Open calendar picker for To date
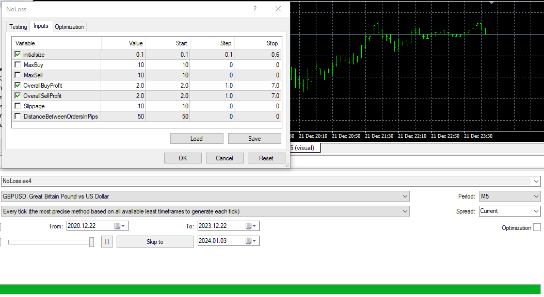 pos(251,226)
